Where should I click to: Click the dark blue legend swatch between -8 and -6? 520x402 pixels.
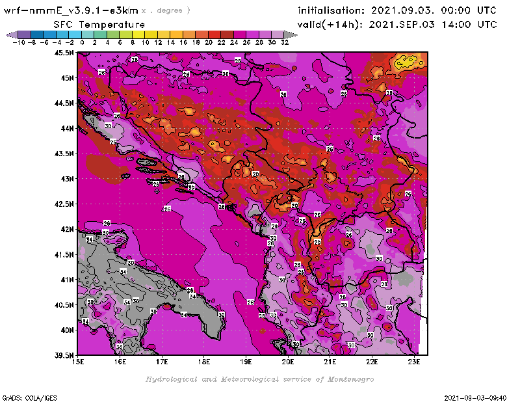(37, 34)
